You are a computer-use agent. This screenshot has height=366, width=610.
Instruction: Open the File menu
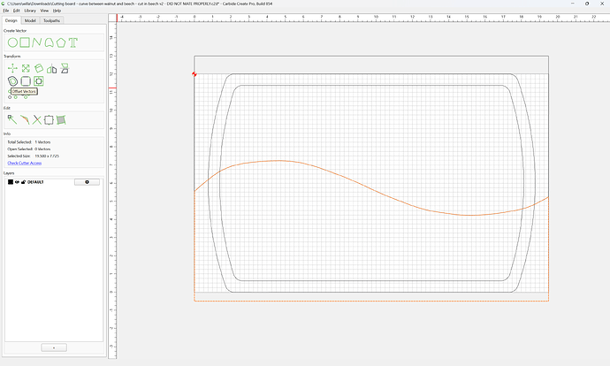coord(6,11)
